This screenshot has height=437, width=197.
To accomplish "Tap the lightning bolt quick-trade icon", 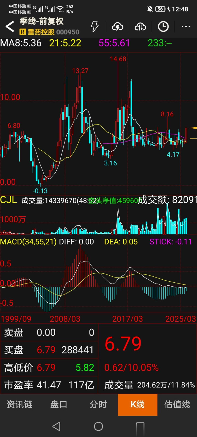I will (x=95, y=26).
